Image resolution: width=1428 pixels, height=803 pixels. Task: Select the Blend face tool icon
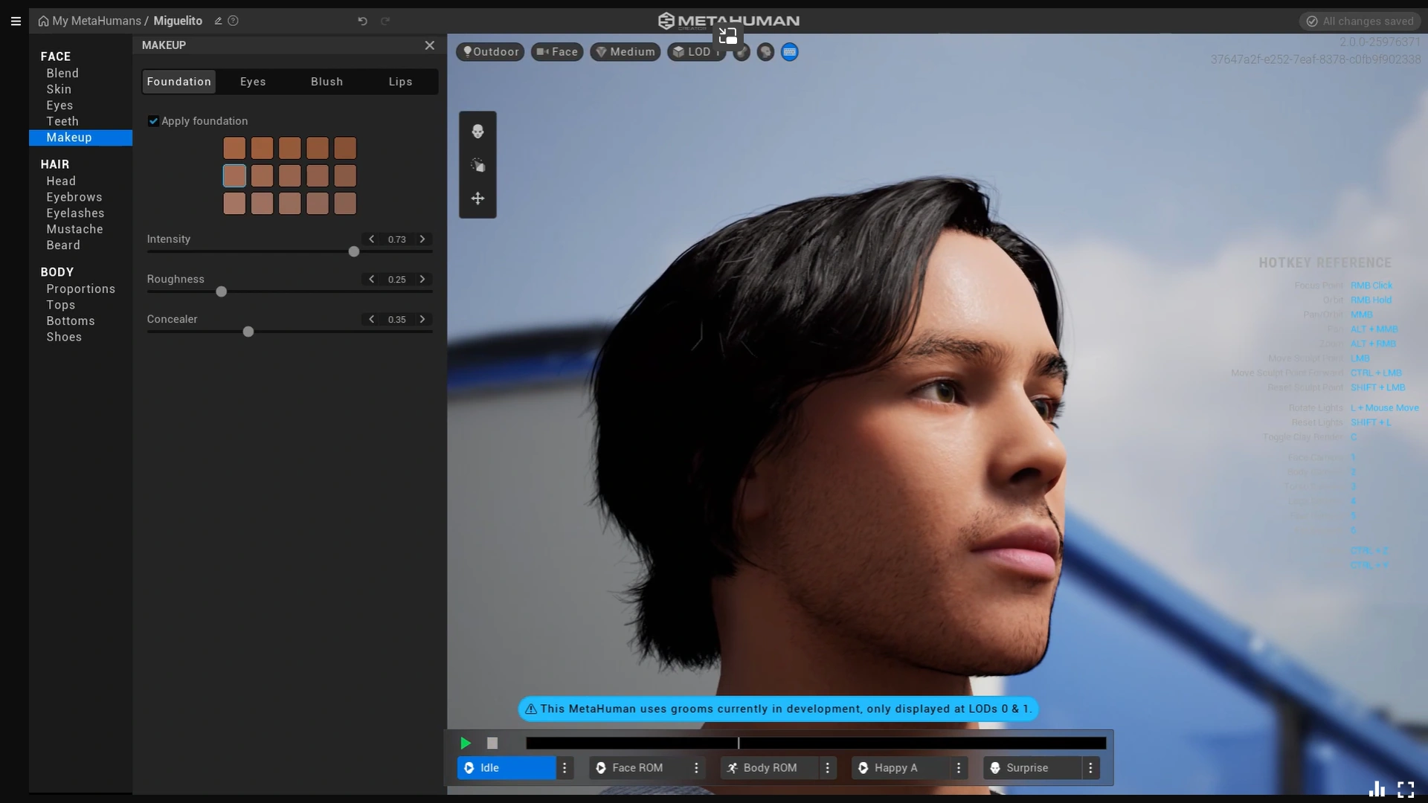click(x=477, y=132)
